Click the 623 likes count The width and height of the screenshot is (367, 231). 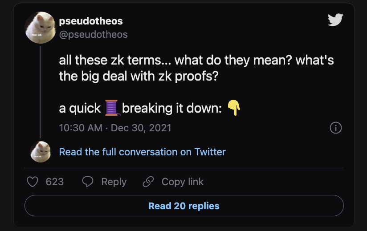(55, 182)
